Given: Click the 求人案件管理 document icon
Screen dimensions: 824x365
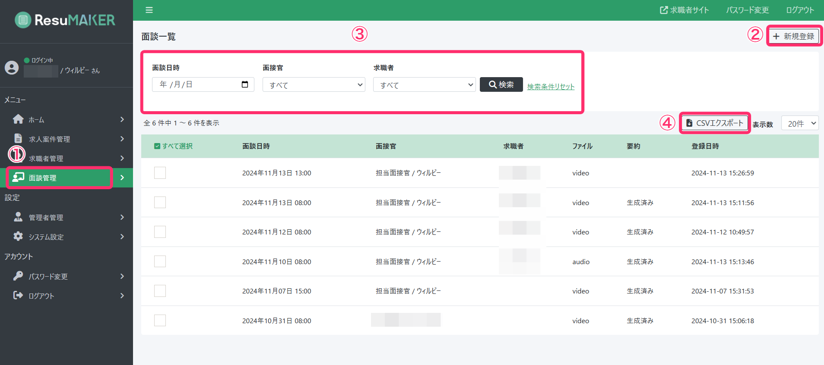Looking at the screenshot, I should [18, 138].
